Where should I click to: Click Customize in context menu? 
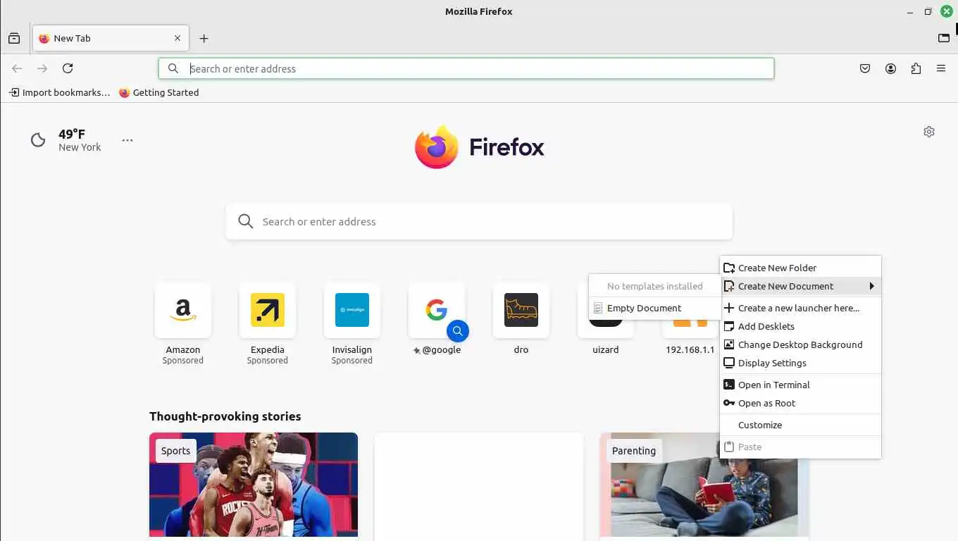tap(800, 425)
